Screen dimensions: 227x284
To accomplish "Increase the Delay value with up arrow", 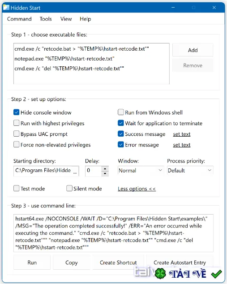I will pyautogui.click(x=105, y=168).
